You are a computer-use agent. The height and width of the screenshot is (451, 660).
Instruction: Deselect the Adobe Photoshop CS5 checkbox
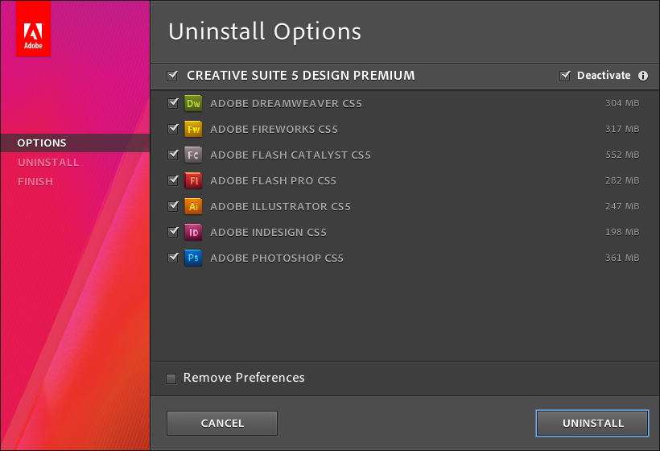click(172, 258)
